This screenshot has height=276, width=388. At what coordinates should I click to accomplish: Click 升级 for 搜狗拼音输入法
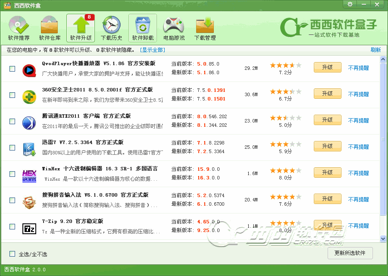pos(328,199)
